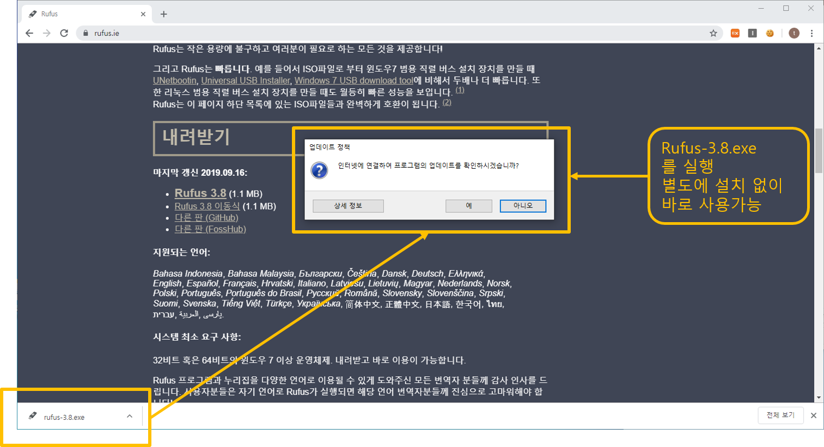Select the Rufus browser tab
The width and height of the screenshot is (824, 447).
coord(87,14)
